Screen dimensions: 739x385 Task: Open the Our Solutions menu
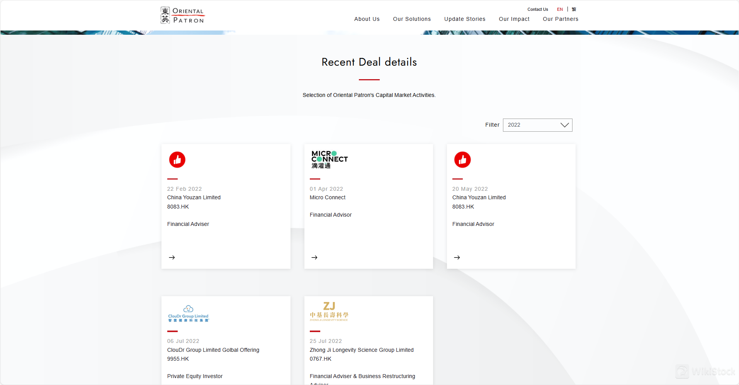click(412, 19)
